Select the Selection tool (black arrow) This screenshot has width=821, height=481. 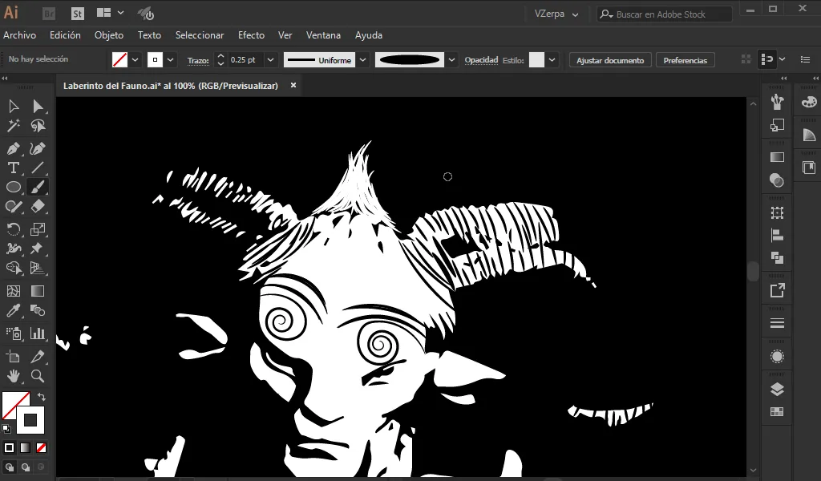[x=14, y=107]
